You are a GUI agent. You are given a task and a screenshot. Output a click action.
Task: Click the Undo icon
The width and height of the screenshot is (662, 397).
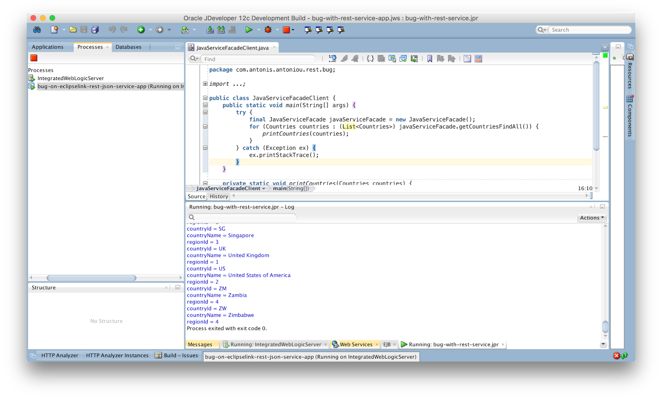point(112,30)
